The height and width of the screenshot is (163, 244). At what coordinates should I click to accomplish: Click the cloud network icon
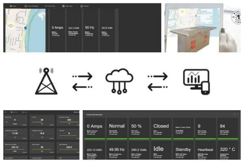point(119,81)
